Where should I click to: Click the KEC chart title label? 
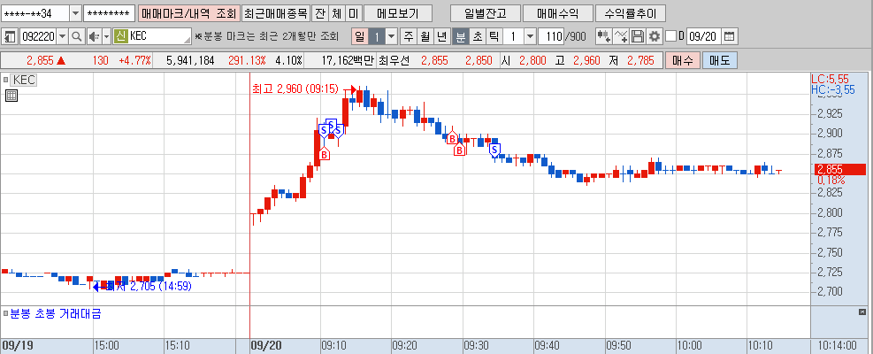24,81
